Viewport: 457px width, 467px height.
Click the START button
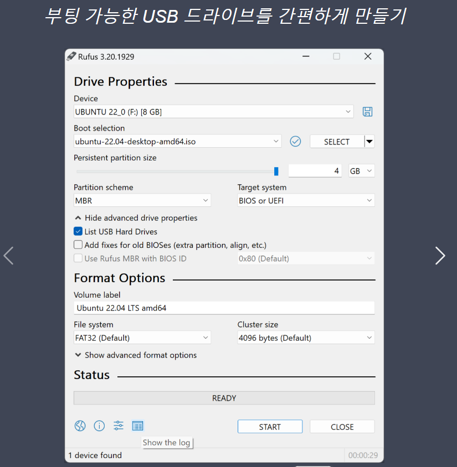270,427
